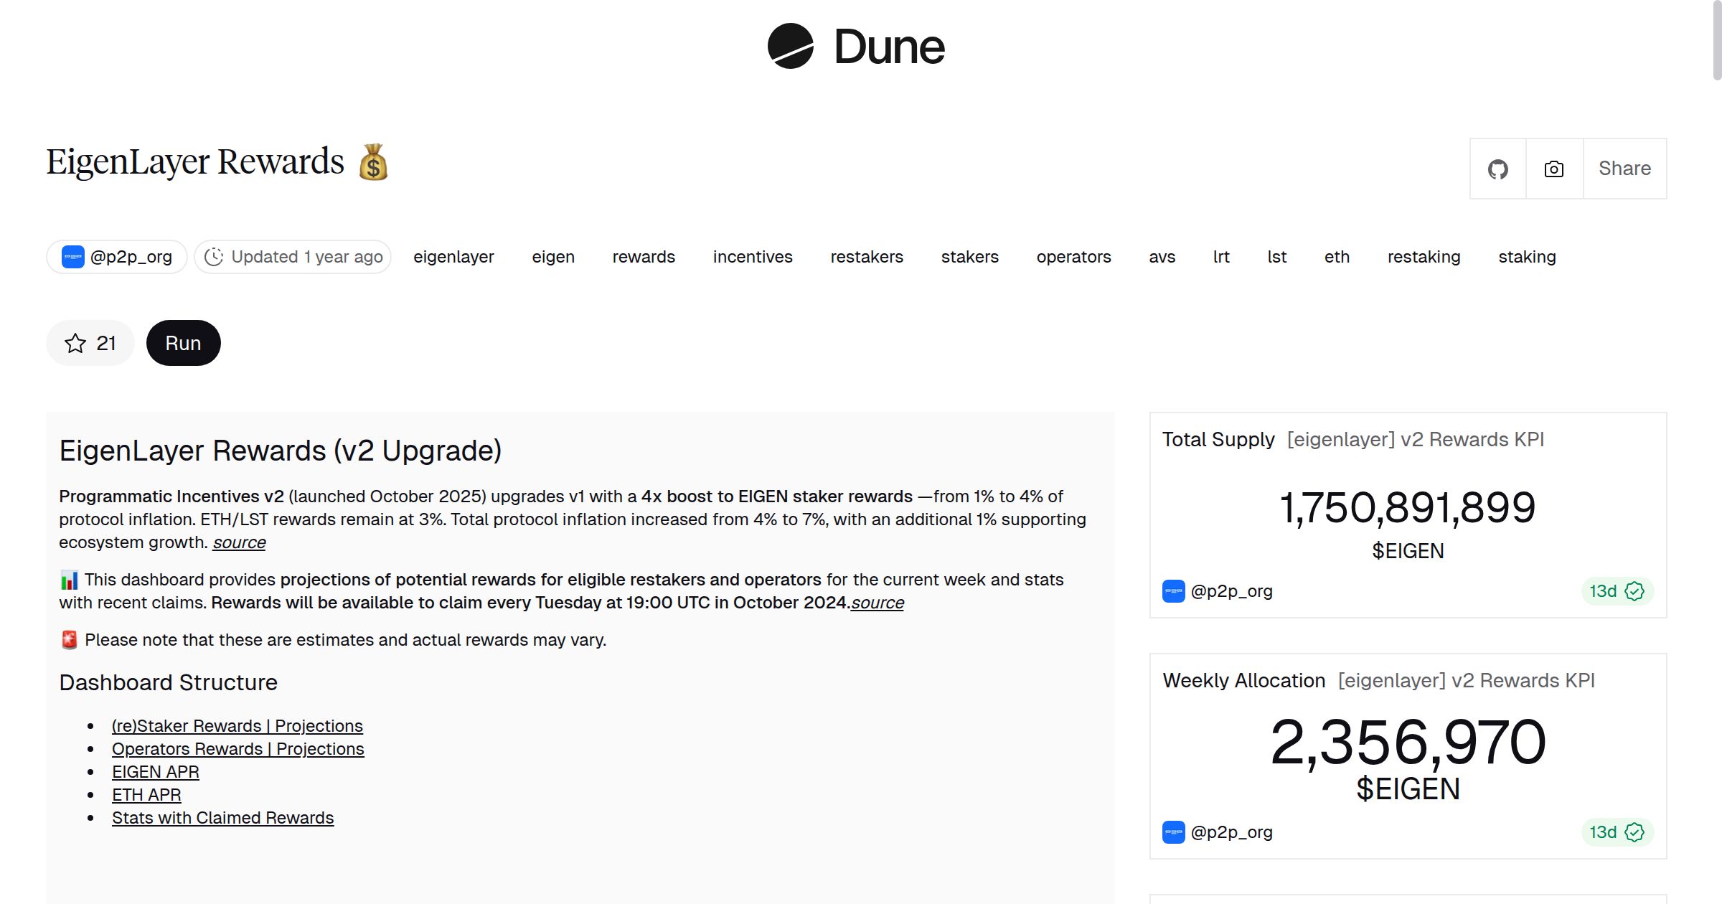Click the p2p_org avatar in header chip
The image size is (1722, 904).
(73, 257)
